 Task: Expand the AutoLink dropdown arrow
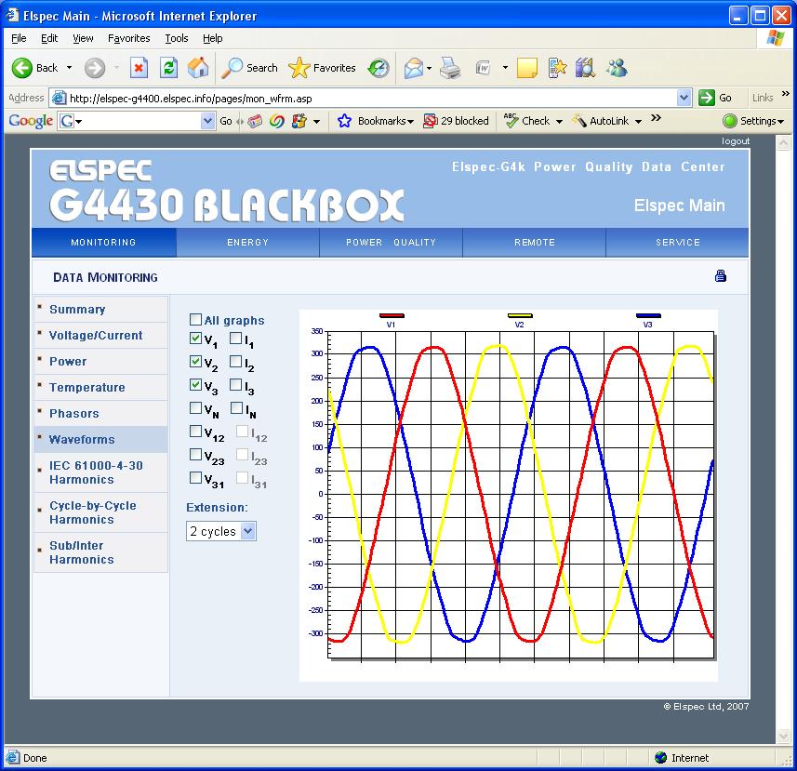(638, 122)
